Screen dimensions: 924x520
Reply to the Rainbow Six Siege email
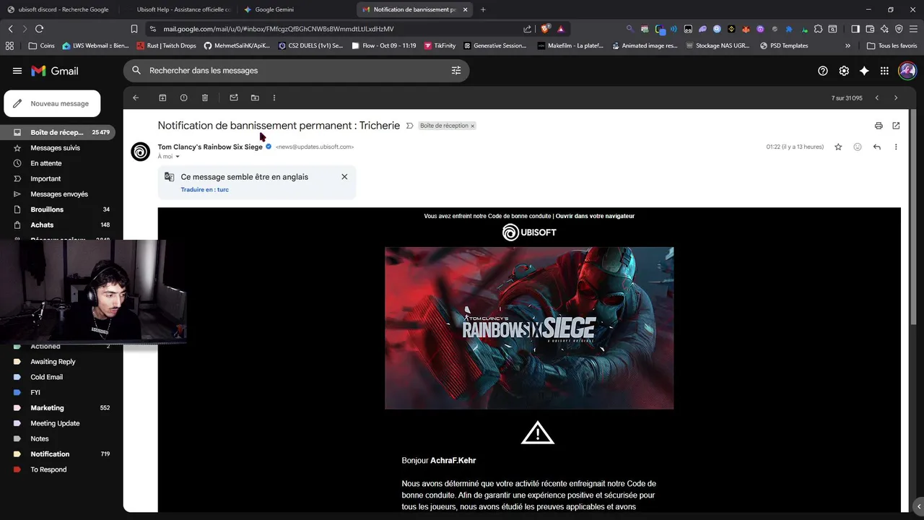[877, 147]
